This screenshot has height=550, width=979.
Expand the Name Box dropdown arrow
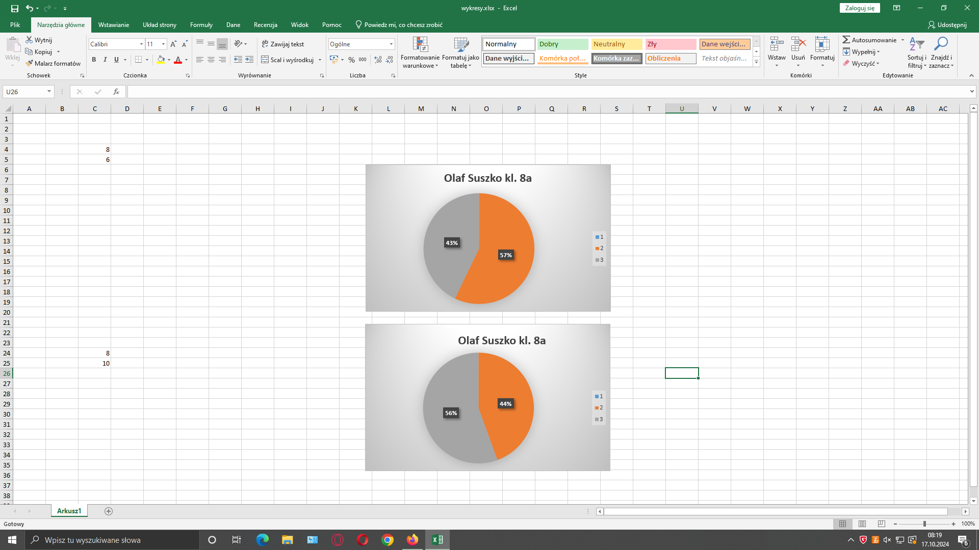49,92
